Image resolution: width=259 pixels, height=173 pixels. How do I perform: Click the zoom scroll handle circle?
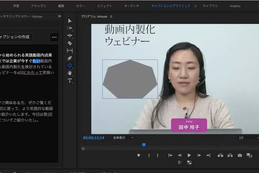pyautogui.click(x=83, y=149)
